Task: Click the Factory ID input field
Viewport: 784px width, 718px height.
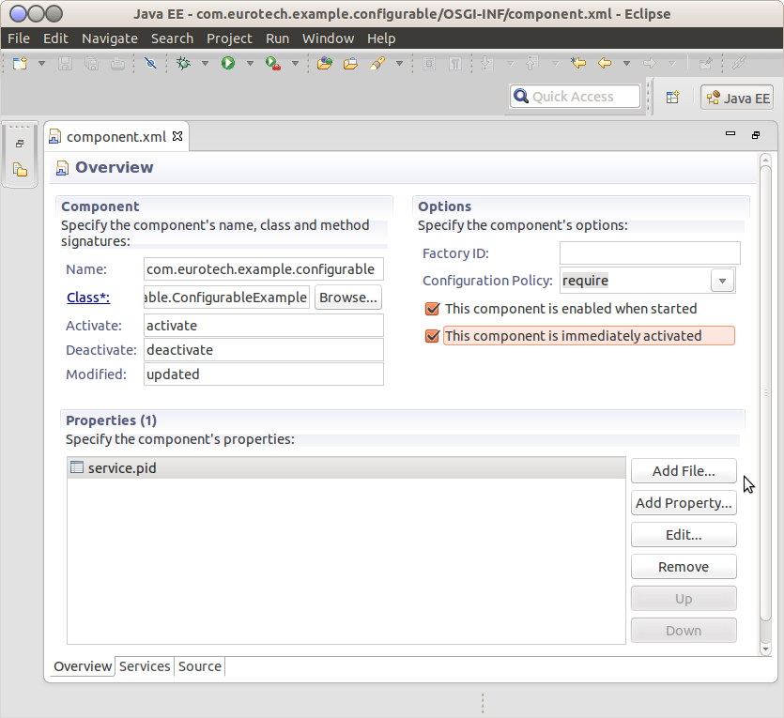Action: point(650,252)
